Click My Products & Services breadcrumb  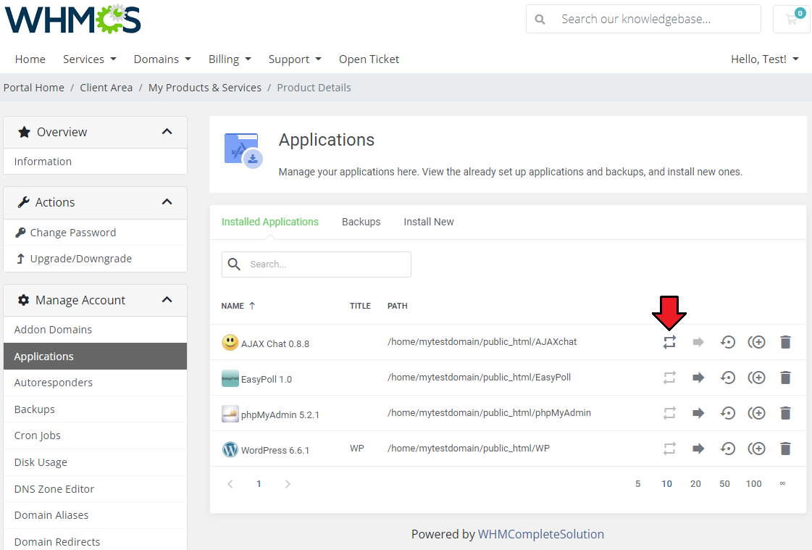(204, 88)
